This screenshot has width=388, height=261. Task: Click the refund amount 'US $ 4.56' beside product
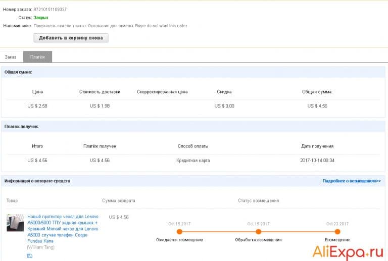click(119, 217)
